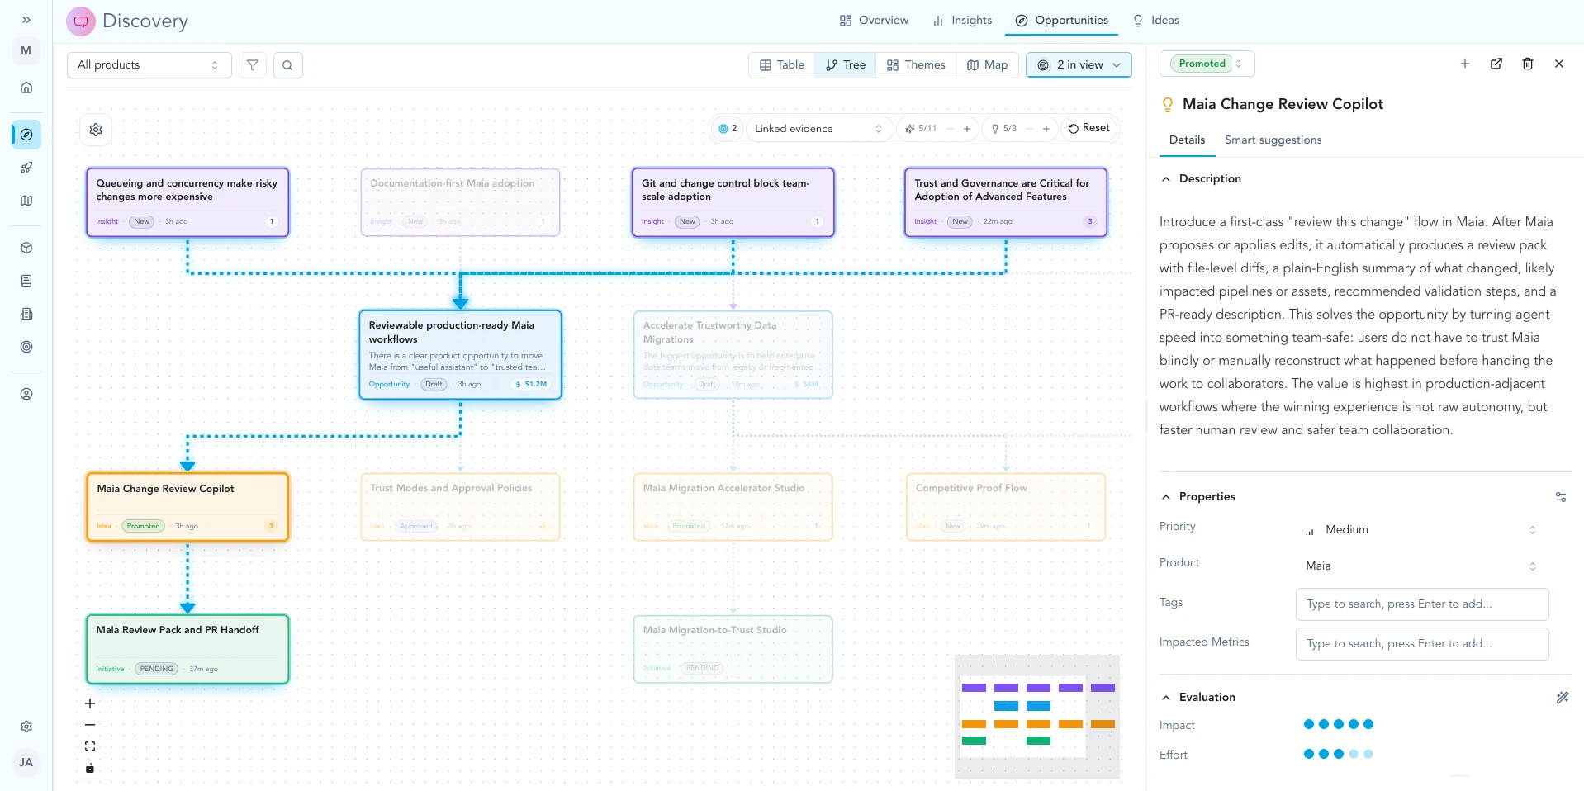Image resolution: width=1584 pixels, height=791 pixels.
Task: Open the All products dropdown
Action: point(149,65)
